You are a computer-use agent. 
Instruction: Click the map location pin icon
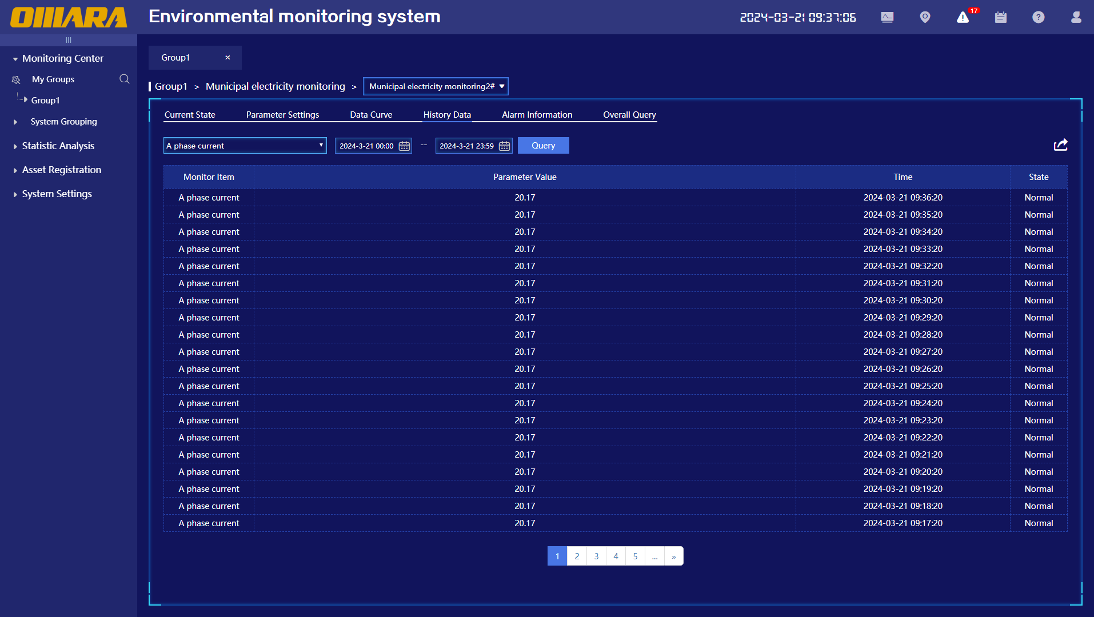[x=925, y=17]
